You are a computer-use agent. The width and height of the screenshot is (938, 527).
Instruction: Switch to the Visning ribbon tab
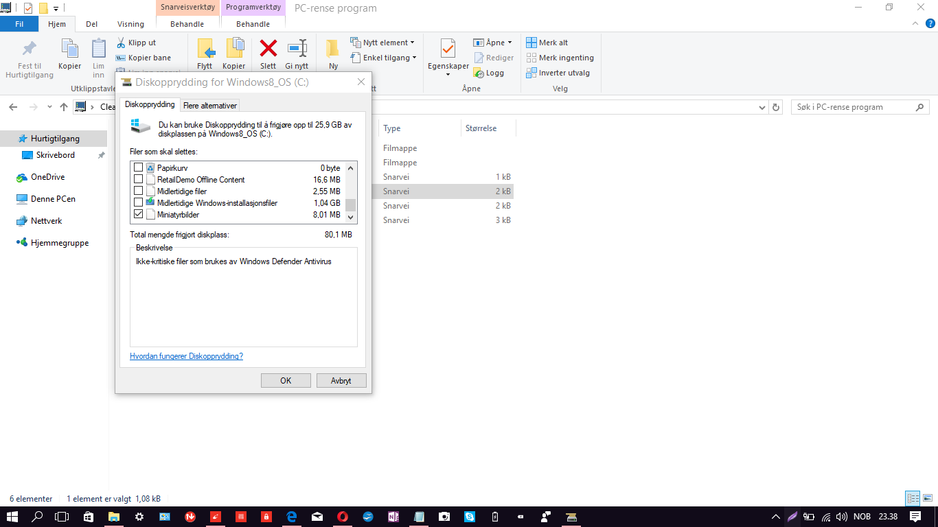130,24
